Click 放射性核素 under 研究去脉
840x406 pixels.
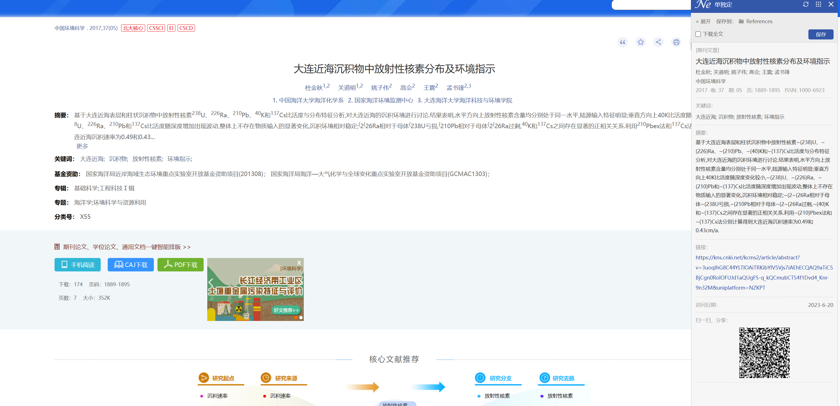click(x=560, y=396)
